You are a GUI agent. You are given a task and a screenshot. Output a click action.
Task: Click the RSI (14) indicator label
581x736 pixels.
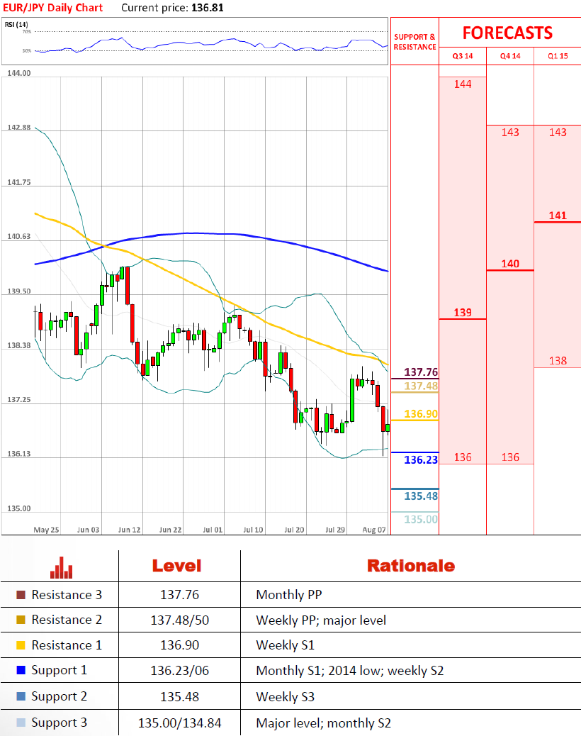pos(16,24)
